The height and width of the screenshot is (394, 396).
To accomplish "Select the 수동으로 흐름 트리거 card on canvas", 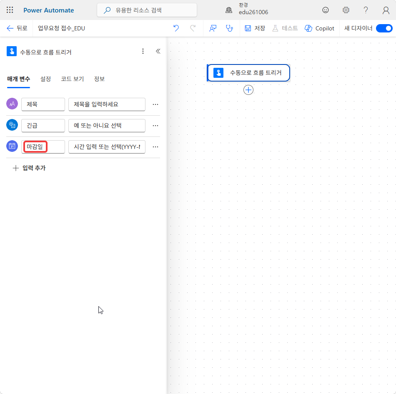I will (x=248, y=72).
